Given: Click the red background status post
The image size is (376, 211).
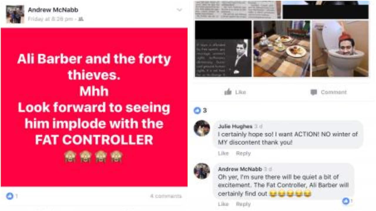Looking at the screenshot, I should 94,107.
